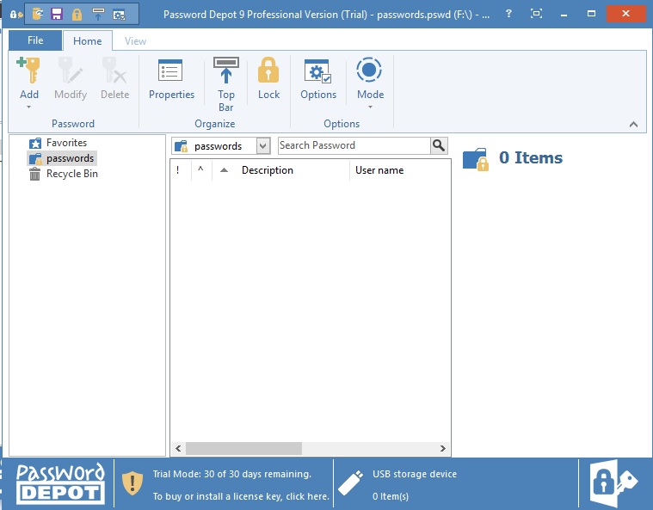Screen dimensions: 653x510
Task: Click the app lock-and-key icon in title bar
Action: [x=15, y=15]
